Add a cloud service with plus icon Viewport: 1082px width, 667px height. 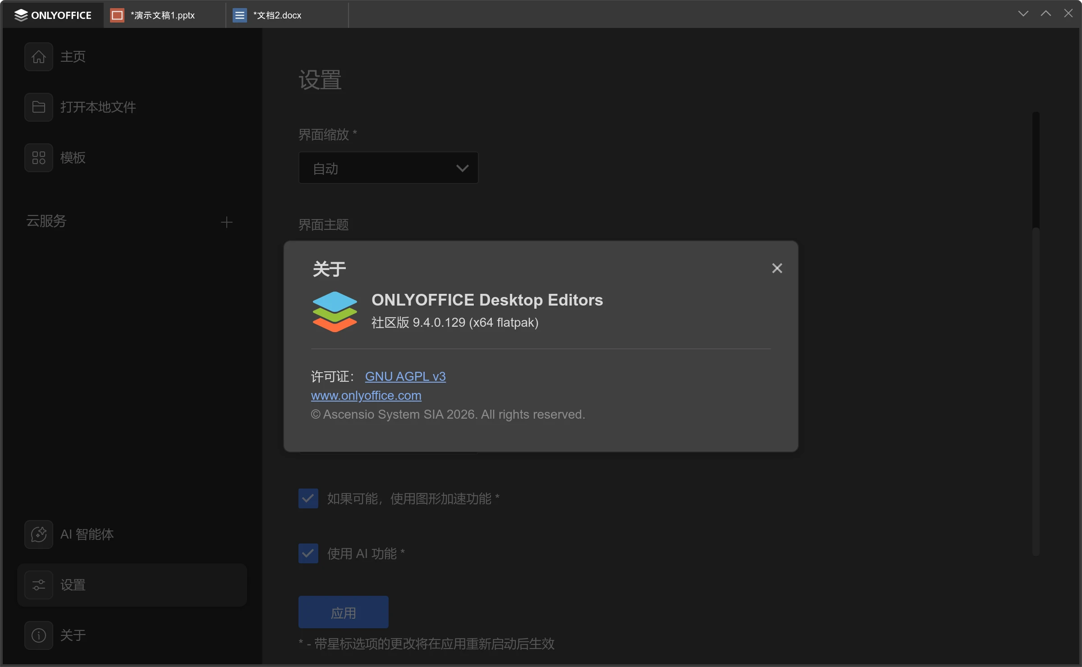pyautogui.click(x=227, y=222)
